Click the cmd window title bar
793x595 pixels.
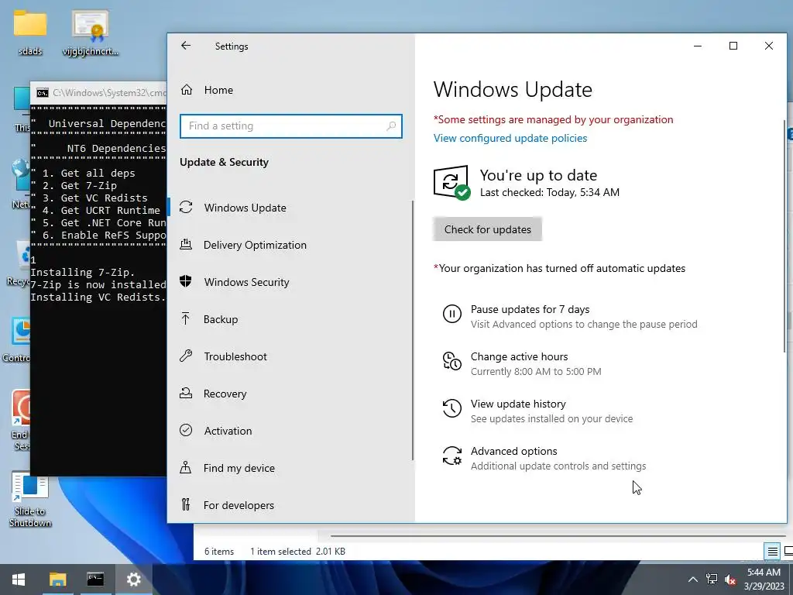[x=98, y=93]
